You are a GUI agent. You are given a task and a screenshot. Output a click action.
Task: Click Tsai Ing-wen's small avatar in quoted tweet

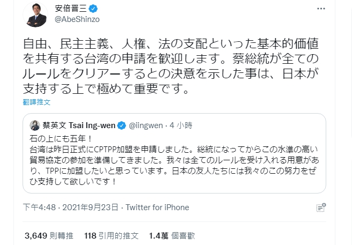point(34,125)
